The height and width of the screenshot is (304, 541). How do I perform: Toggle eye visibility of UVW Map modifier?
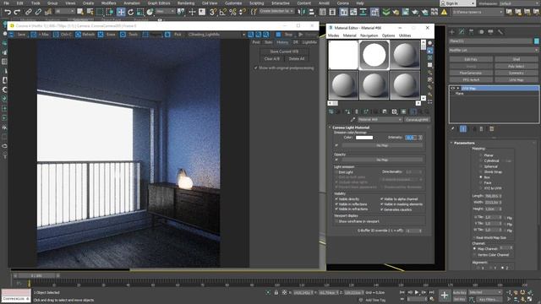(x=453, y=88)
